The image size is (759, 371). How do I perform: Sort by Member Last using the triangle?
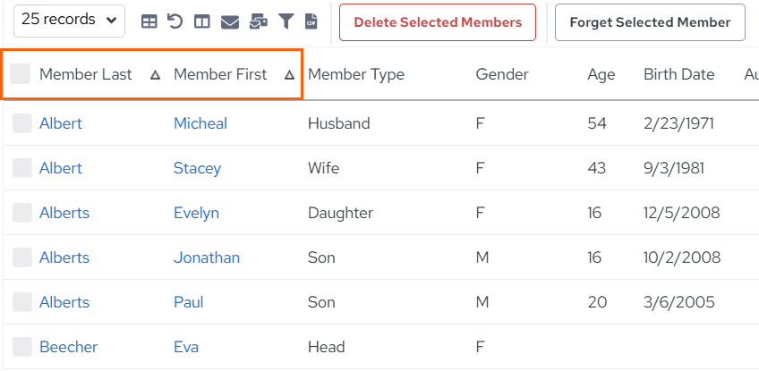click(x=155, y=75)
